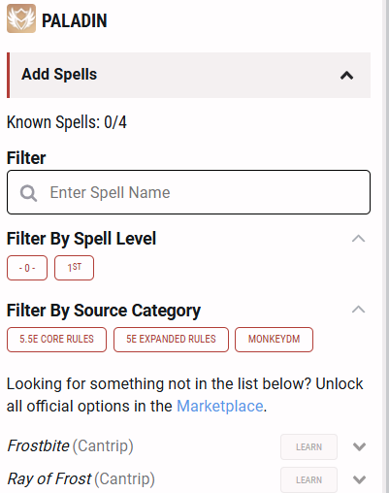The width and height of the screenshot is (389, 493).
Task: Click the Add Spells header
Action: pos(188,75)
